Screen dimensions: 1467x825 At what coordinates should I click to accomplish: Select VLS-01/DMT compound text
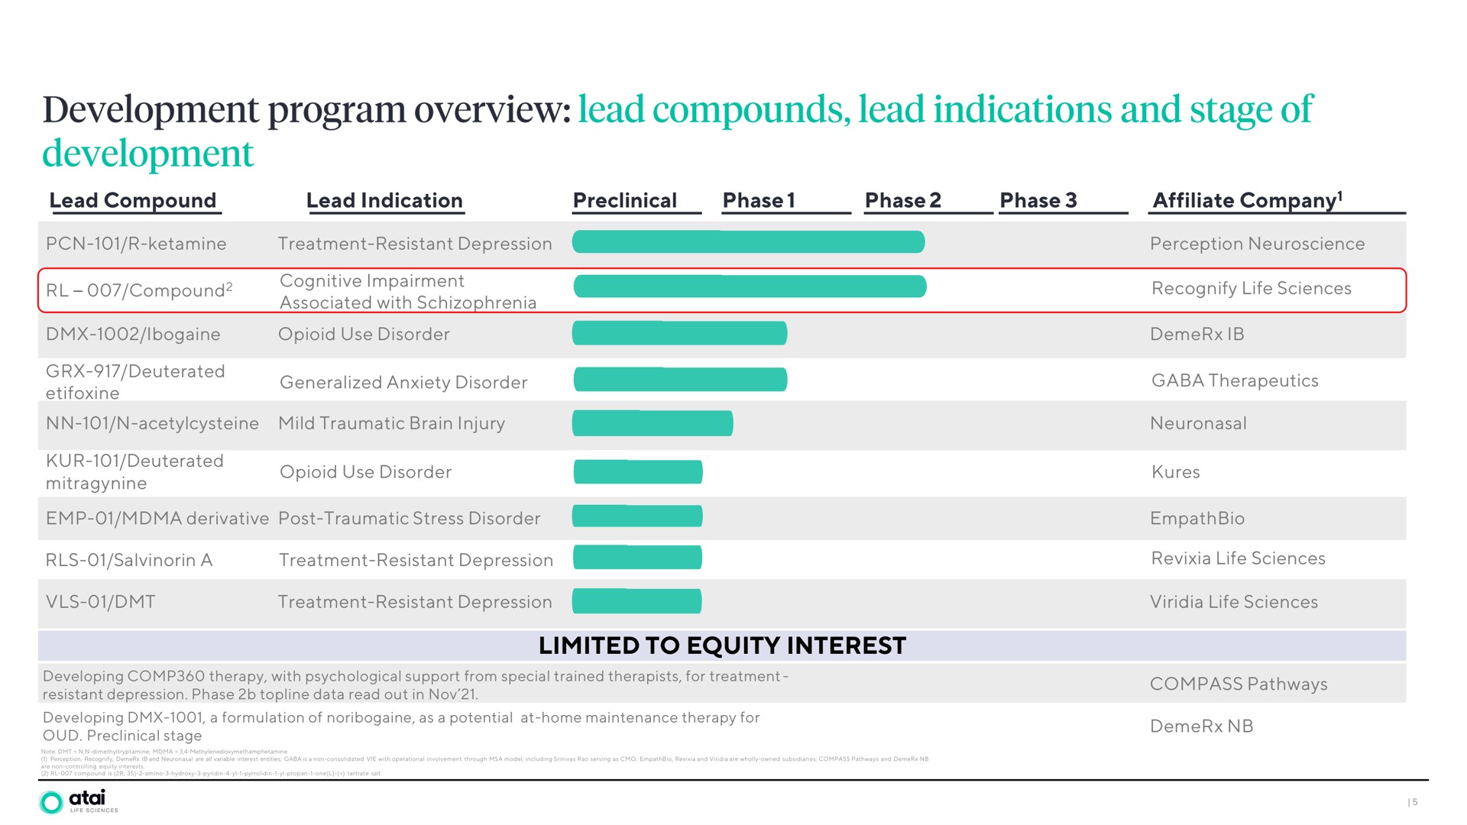[100, 602]
